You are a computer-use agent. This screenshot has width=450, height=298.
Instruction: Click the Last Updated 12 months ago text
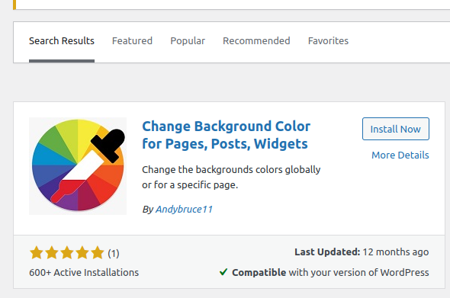(x=362, y=252)
